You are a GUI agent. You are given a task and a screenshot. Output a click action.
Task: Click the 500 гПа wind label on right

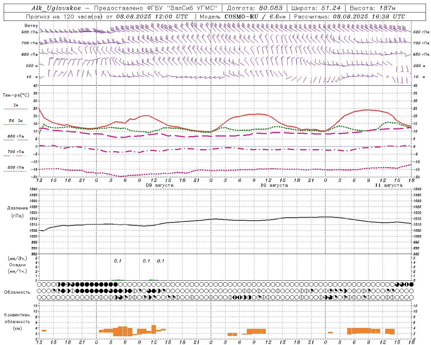click(x=421, y=32)
